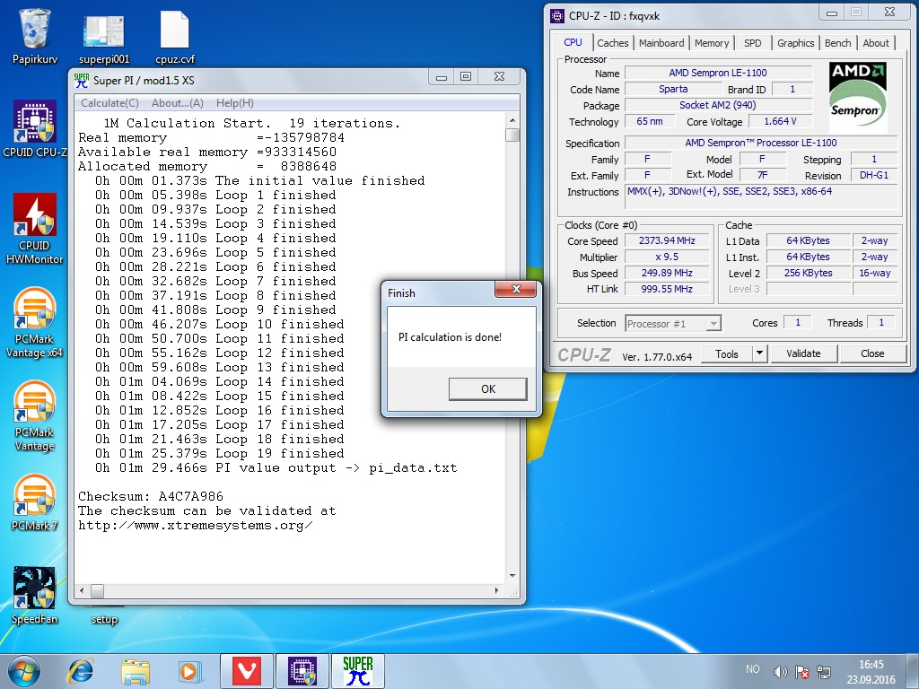Click the volume speaker tray icon
919x689 pixels.
pos(780,671)
